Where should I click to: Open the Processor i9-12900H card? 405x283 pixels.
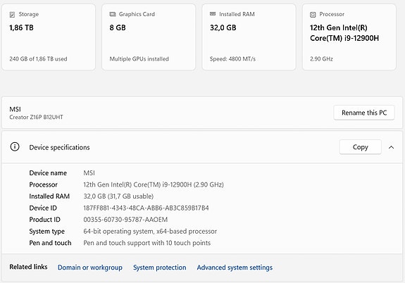(x=349, y=37)
